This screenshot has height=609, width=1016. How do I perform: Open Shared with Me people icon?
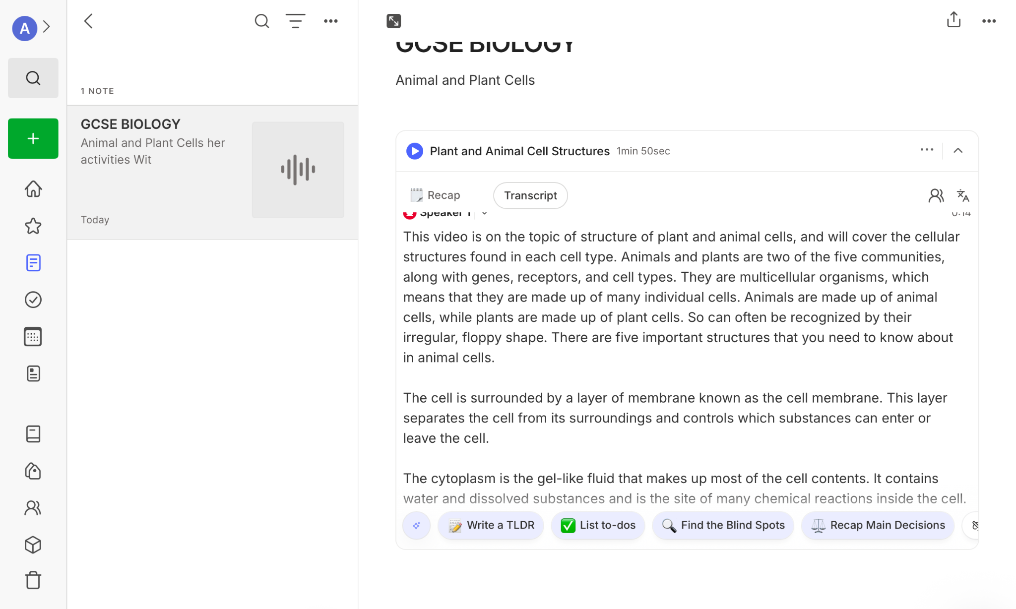[x=33, y=508]
